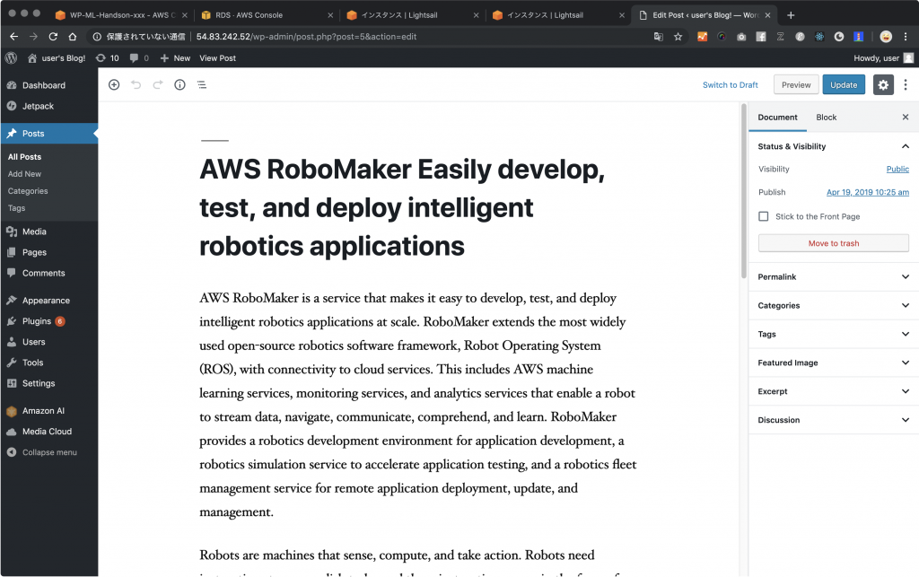Open Media Cloud in the admin sidebar
Viewport: 919px width, 577px height.
coord(49,431)
